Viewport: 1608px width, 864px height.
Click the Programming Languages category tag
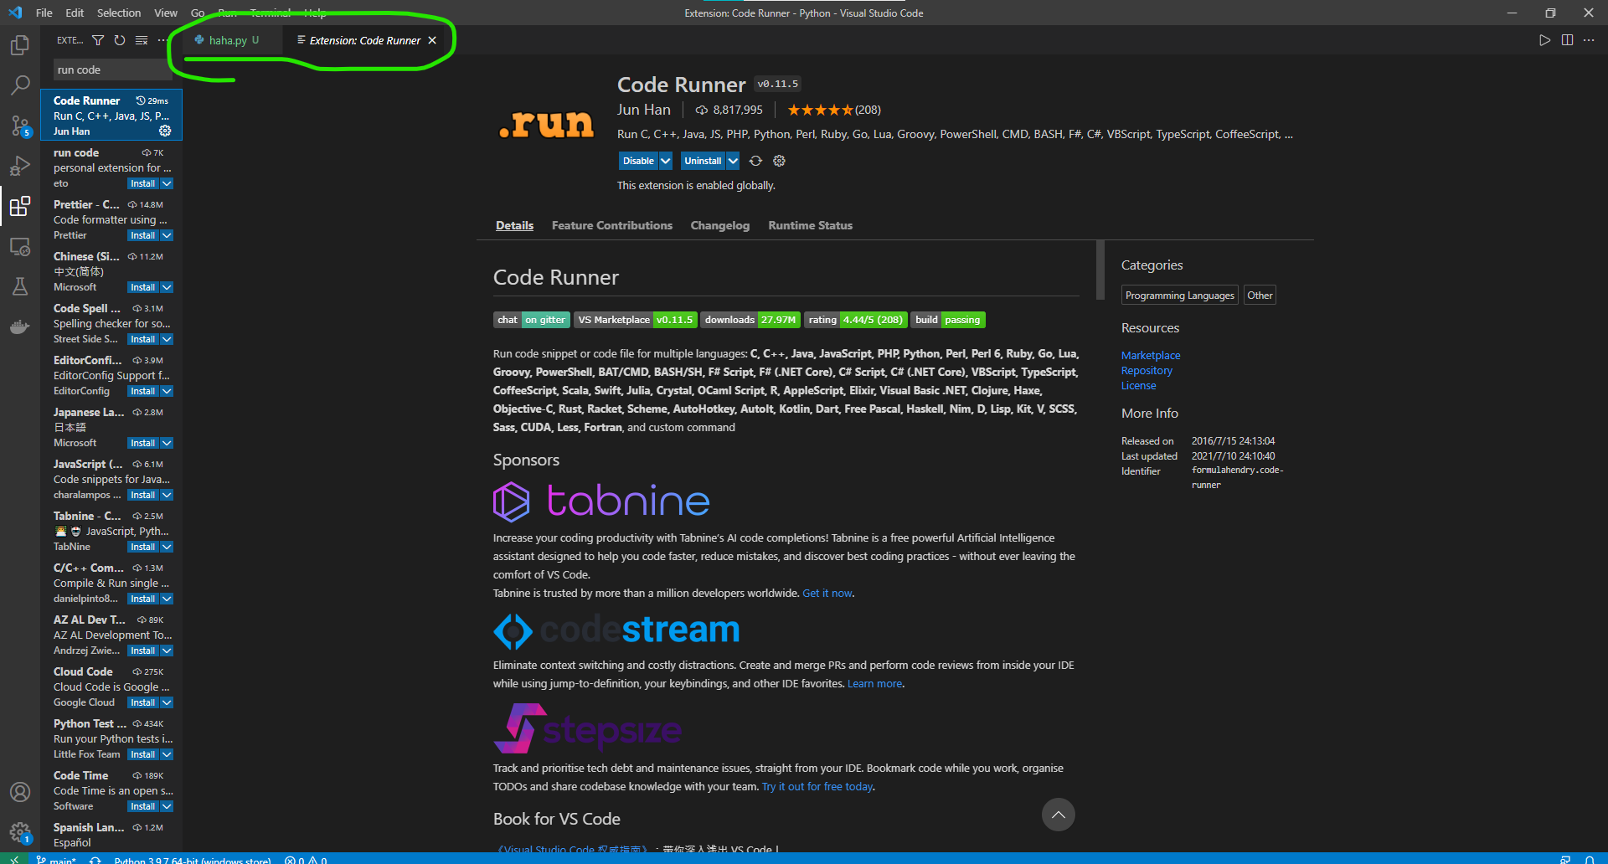coord(1179,296)
